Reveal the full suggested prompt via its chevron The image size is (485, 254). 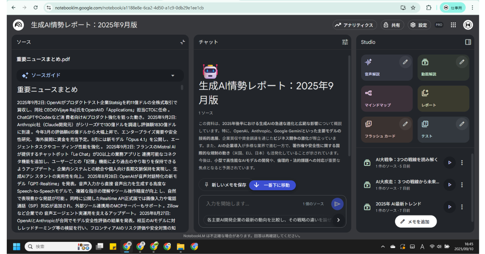pos(338,220)
